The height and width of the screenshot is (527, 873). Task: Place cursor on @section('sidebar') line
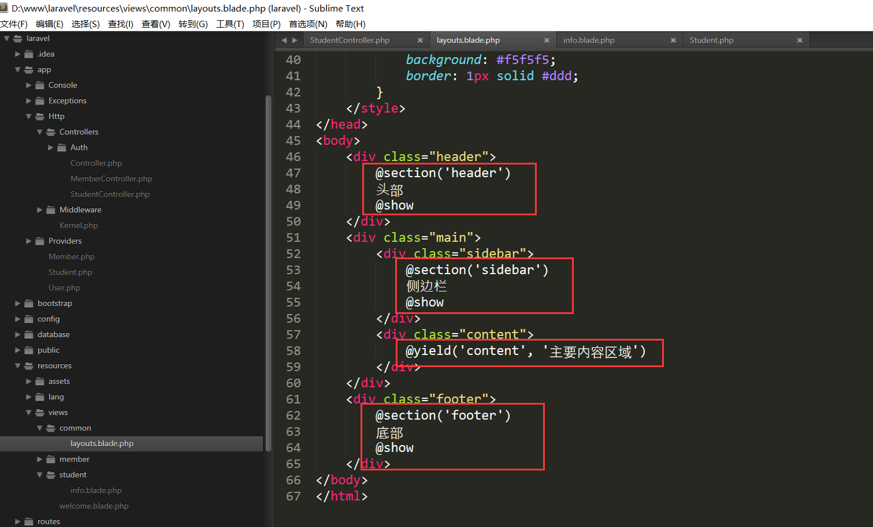tap(477, 270)
